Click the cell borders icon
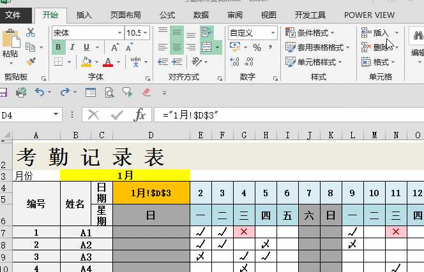The image size is (424, 272). click(58, 62)
